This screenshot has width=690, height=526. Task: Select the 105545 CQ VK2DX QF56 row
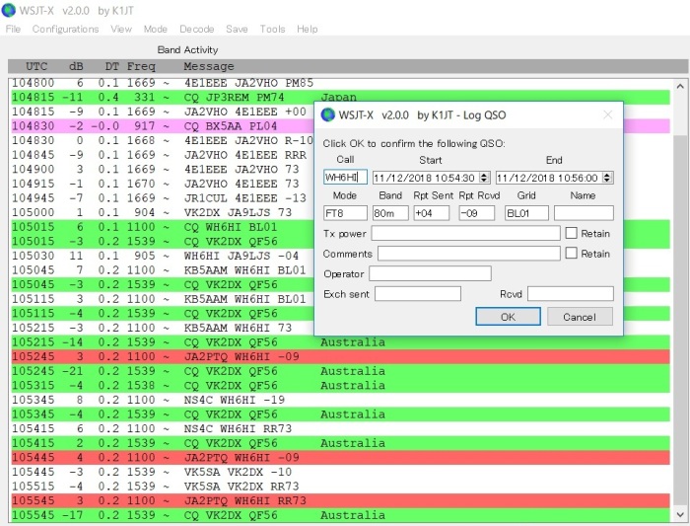click(x=341, y=515)
